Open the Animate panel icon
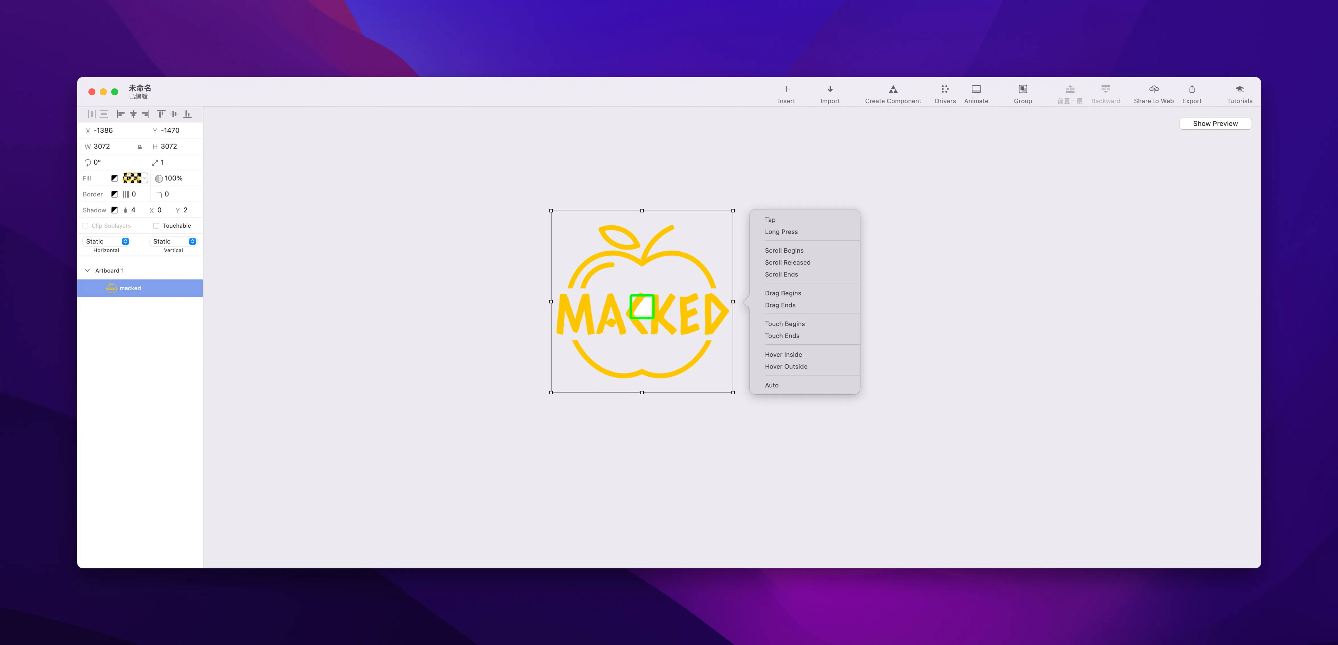The image size is (1338, 645). click(x=976, y=89)
